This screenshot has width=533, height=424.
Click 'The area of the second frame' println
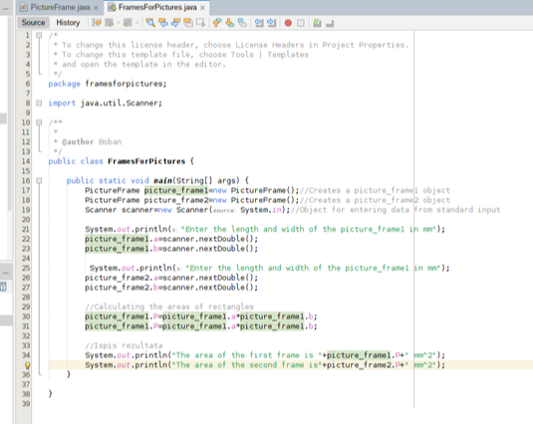tap(265, 365)
